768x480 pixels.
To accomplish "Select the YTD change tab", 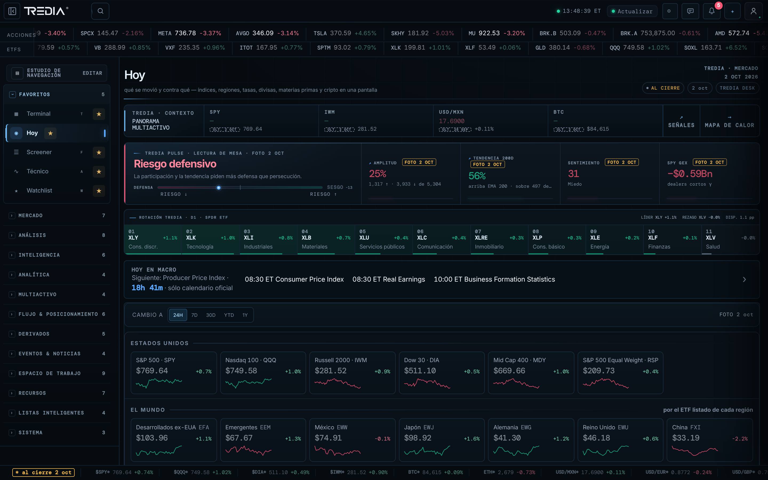I will point(229,315).
